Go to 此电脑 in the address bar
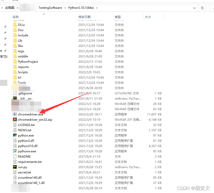The image size is (214, 193). click(10, 8)
